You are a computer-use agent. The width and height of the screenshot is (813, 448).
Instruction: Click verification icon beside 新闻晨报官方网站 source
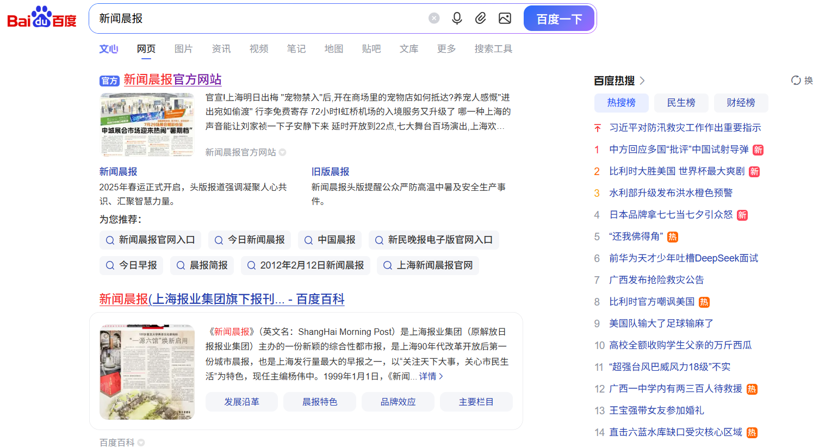(283, 152)
